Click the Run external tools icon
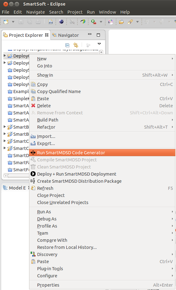The height and width of the screenshot is (290, 176). (94, 22)
